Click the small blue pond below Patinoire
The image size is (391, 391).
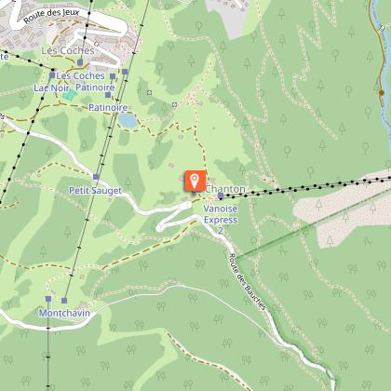point(128,121)
